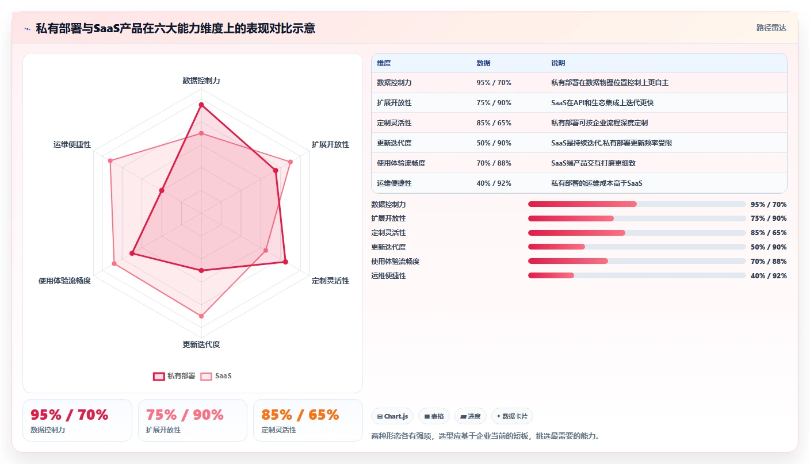
Task: Select the 进度 chip
Action: coord(471,416)
